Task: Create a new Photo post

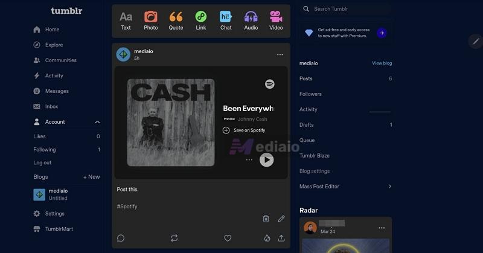Action: [x=150, y=21]
